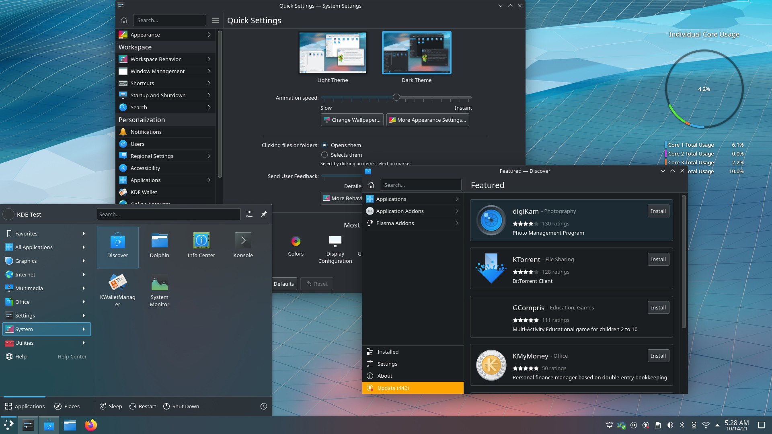Open System Monitor app icon
Viewport: 772px width, 434px height.
pyautogui.click(x=160, y=290)
